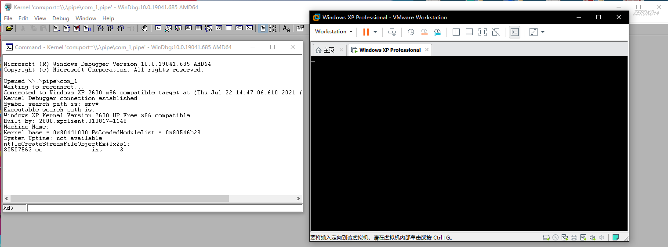Open the Disassembly window toolbar icon
Image resolution: width=668 pixels, height=247 pixels.
pos(219,28)
